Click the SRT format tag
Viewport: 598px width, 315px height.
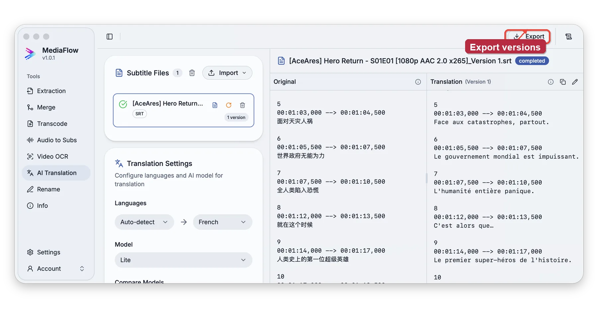pyautogui.click(x=140, y=114)
